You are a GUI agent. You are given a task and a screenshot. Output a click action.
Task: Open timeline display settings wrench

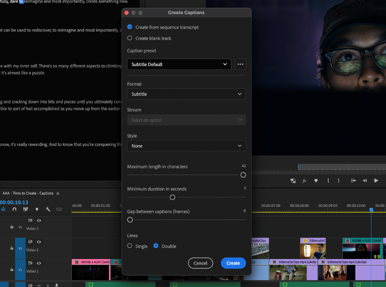(x=48, y=209)
